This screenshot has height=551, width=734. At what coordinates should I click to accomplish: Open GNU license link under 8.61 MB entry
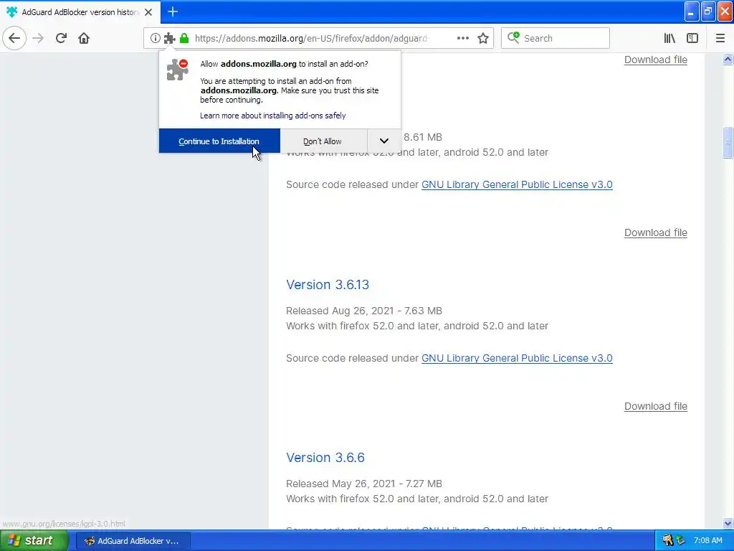[x=517, y=184]
